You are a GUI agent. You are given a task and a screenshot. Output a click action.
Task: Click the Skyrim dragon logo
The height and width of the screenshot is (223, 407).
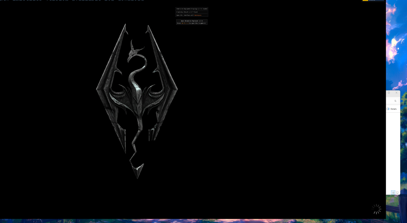[x=137, y=101]
